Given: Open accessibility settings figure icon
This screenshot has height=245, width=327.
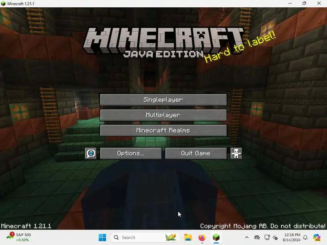Looking at the screenshot, I should (x=236, y=153).
